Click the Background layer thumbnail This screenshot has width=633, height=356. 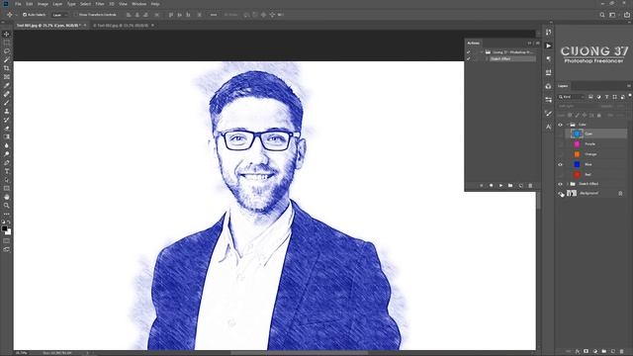coord(572,194)
